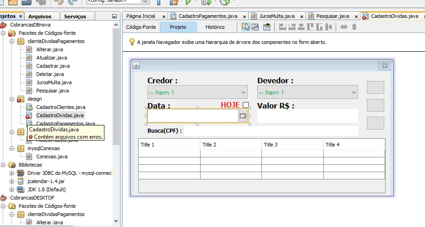Open the Credor combo box

[x=197, y=92]
